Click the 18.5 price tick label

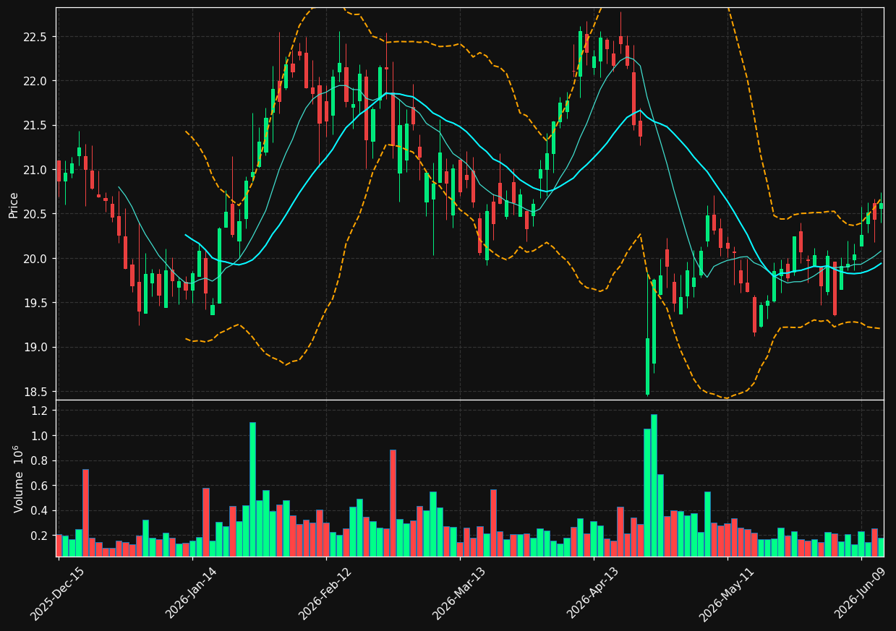pyautogui.click(x=35, y=392)
